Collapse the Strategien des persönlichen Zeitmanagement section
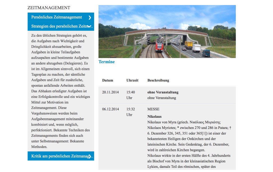Image resolution: width=273 pixels, height=172 pixels. tap(61, 26)
